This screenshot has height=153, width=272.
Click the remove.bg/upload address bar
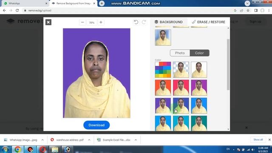point(127,10)
